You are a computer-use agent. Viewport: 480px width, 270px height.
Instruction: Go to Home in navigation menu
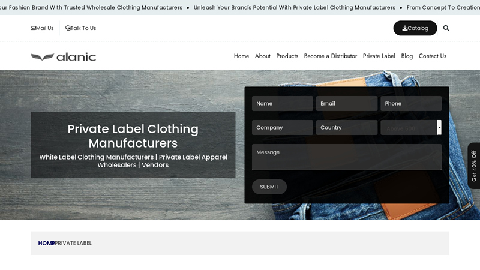tap(241, 56)
